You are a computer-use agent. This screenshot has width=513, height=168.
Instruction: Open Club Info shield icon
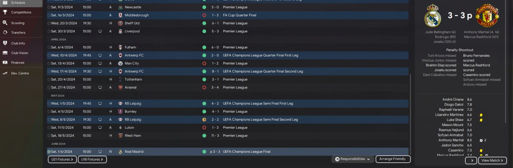[5, 43]
